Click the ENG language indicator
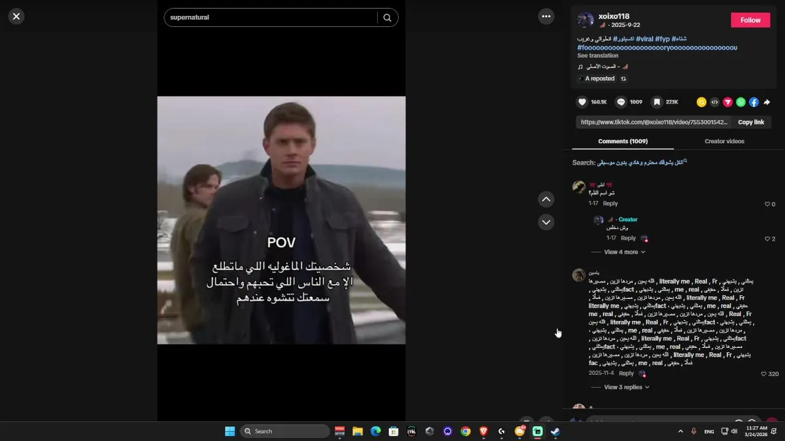 pyautogui.click(x=709, y=431)
